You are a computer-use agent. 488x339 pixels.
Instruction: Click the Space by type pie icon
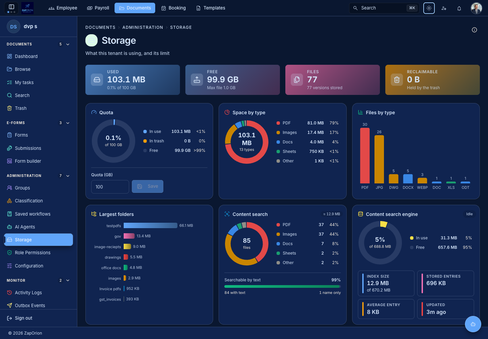pos(227,112)
